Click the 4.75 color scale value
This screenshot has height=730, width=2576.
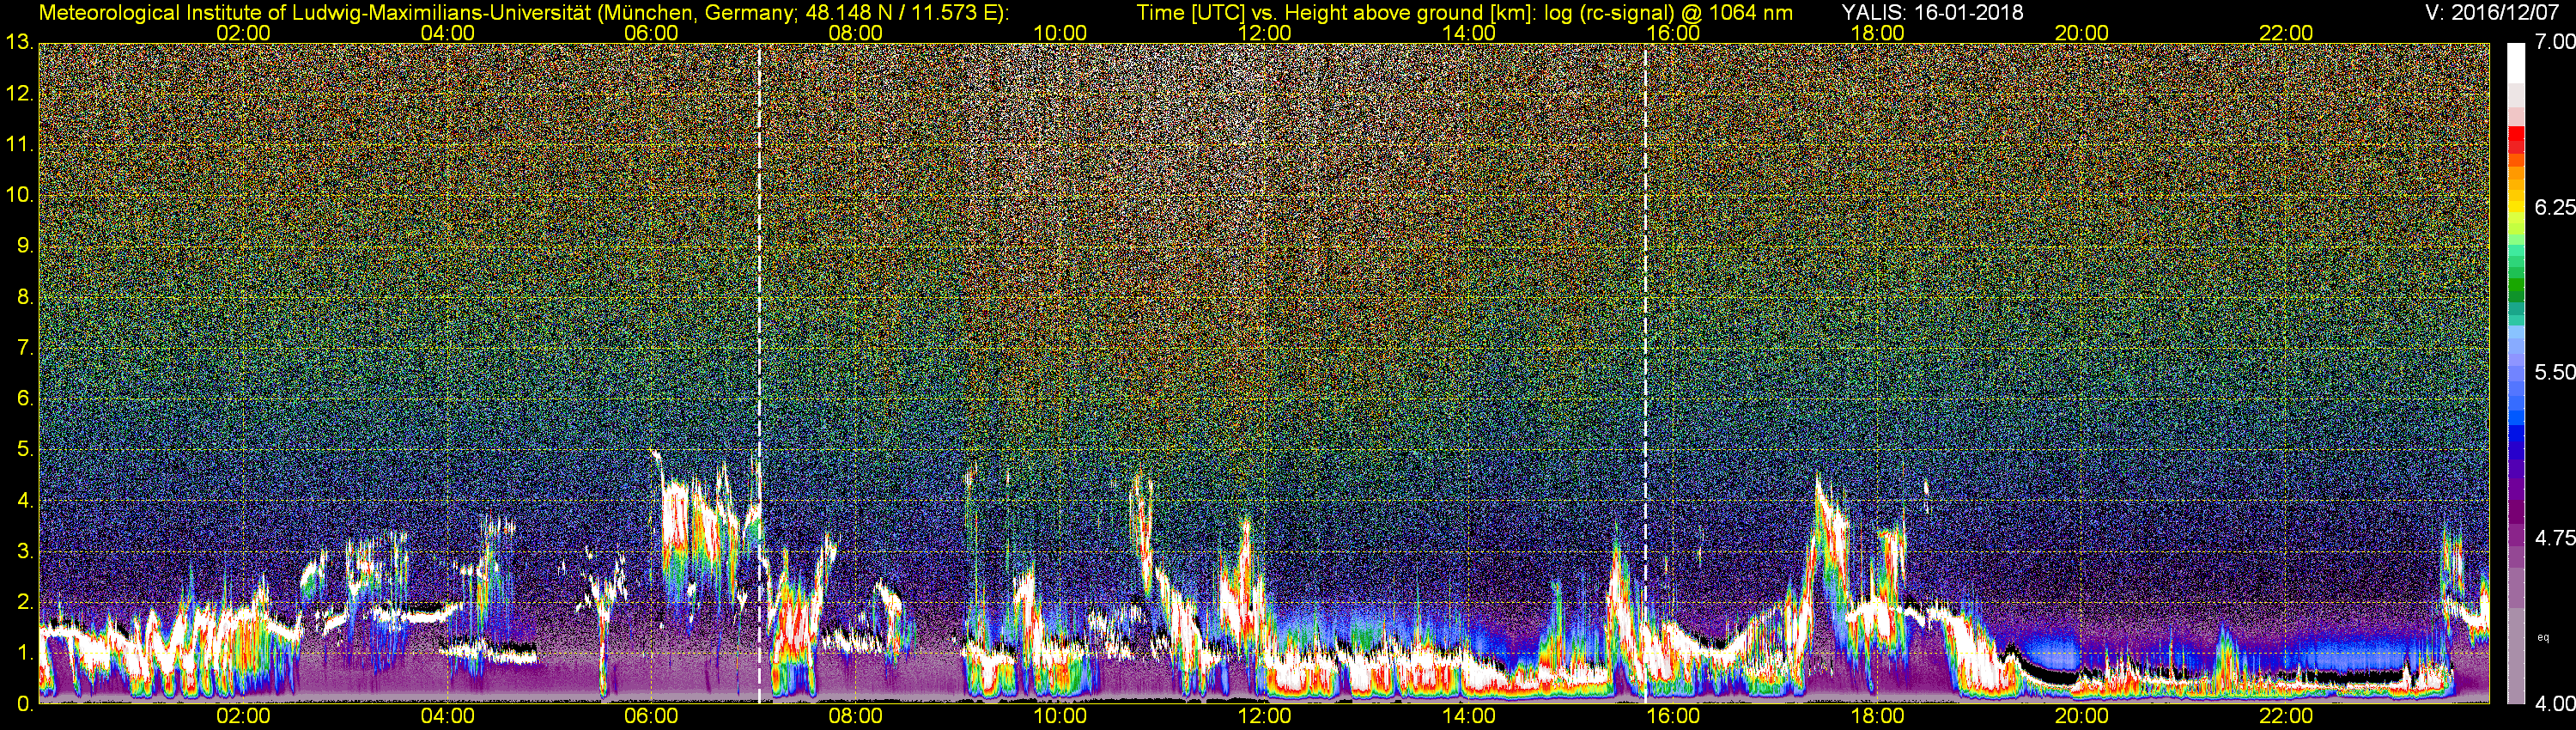coord(2554,538)
